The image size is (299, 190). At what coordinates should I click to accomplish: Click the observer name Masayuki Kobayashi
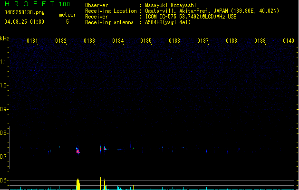point(171,5)
